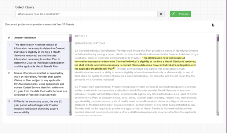Click the footnote [1] marker after Health Benefit Plan
Viewport: 227px width, 133px height.
114,68
